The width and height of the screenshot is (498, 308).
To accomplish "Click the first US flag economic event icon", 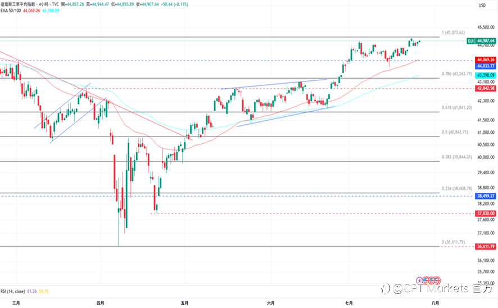I will 425,280.
